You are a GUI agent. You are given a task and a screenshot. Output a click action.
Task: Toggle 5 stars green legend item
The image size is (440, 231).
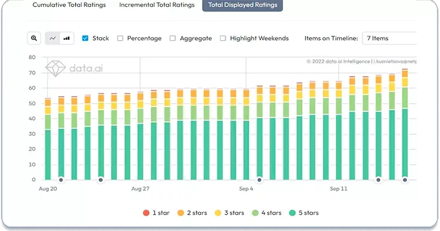pos(304,213)
